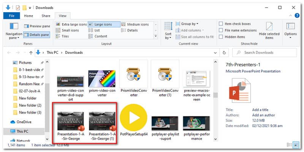Open the Share ribbon tab
The image size is (304, 152).
pos(46,16)
